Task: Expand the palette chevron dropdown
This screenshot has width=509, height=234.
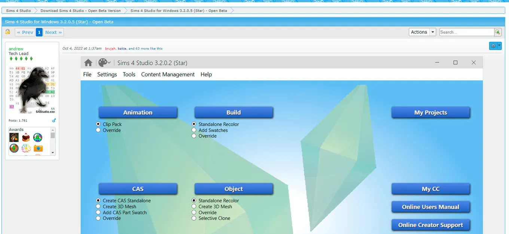Action: click(110, 63)
